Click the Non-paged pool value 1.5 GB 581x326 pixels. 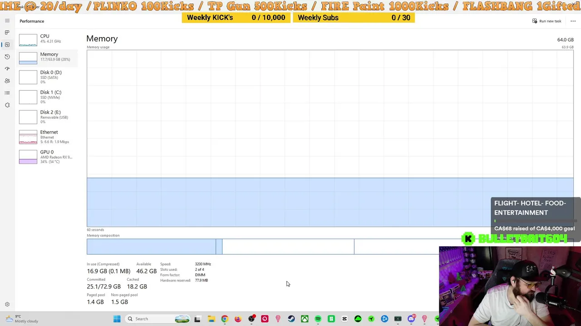click(x=119, y=302)
